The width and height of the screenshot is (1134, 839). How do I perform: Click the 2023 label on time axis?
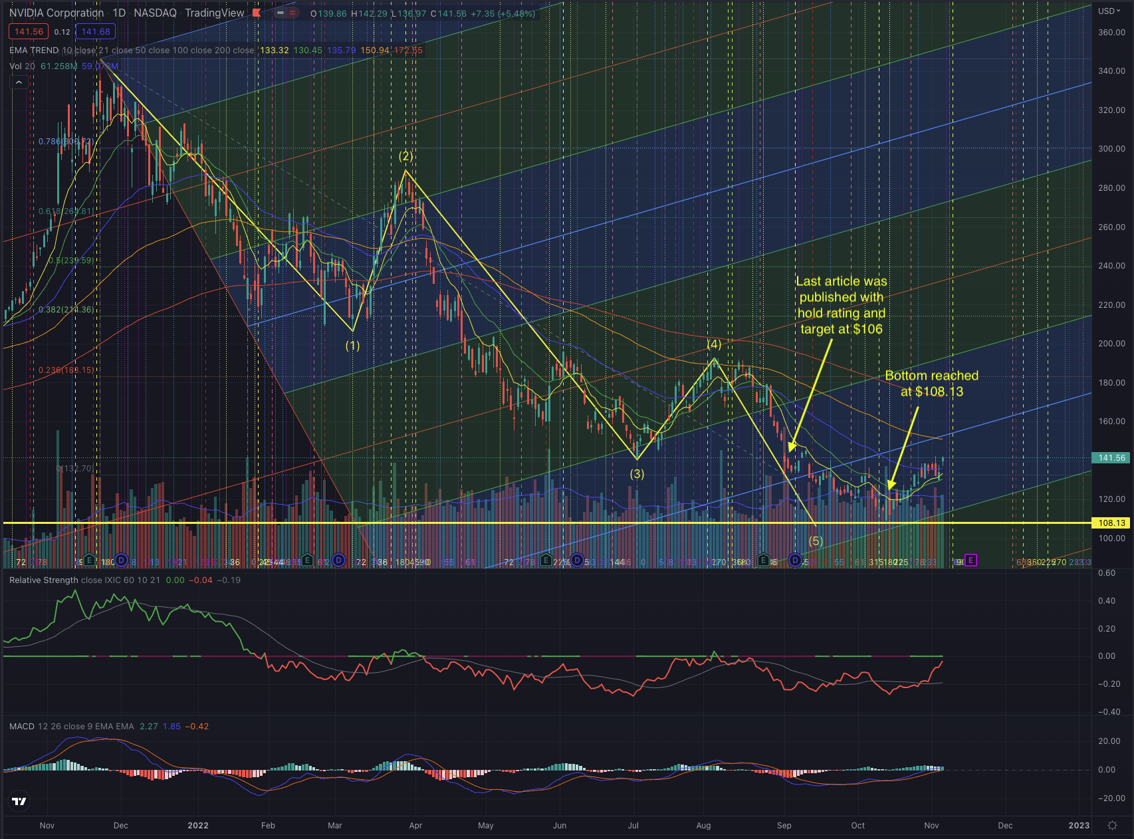tap(1079, 826)
